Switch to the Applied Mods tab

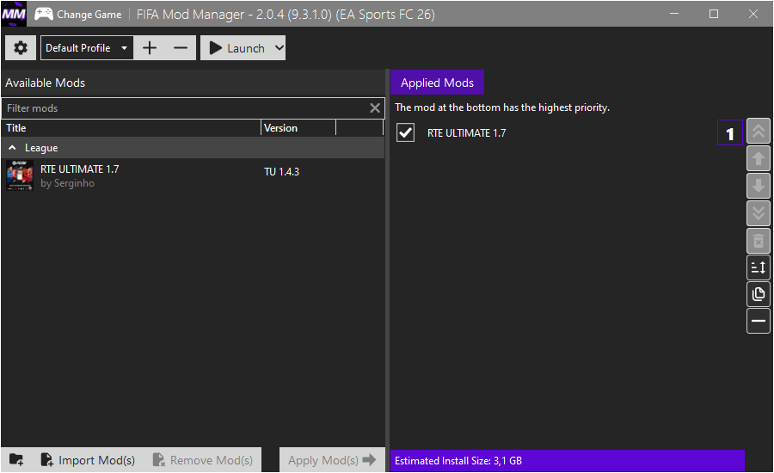pyautogui.click(x=437, y=83)
